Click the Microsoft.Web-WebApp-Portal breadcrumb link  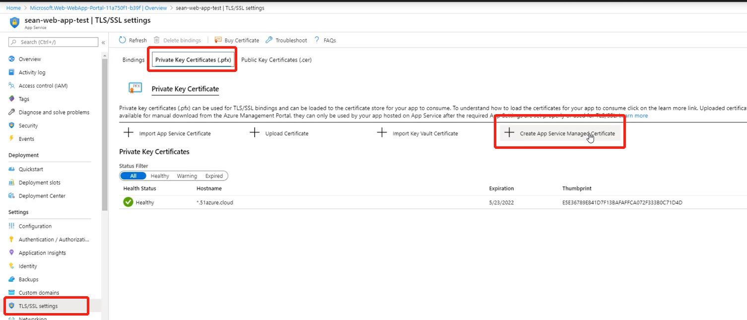pos(98,8)
